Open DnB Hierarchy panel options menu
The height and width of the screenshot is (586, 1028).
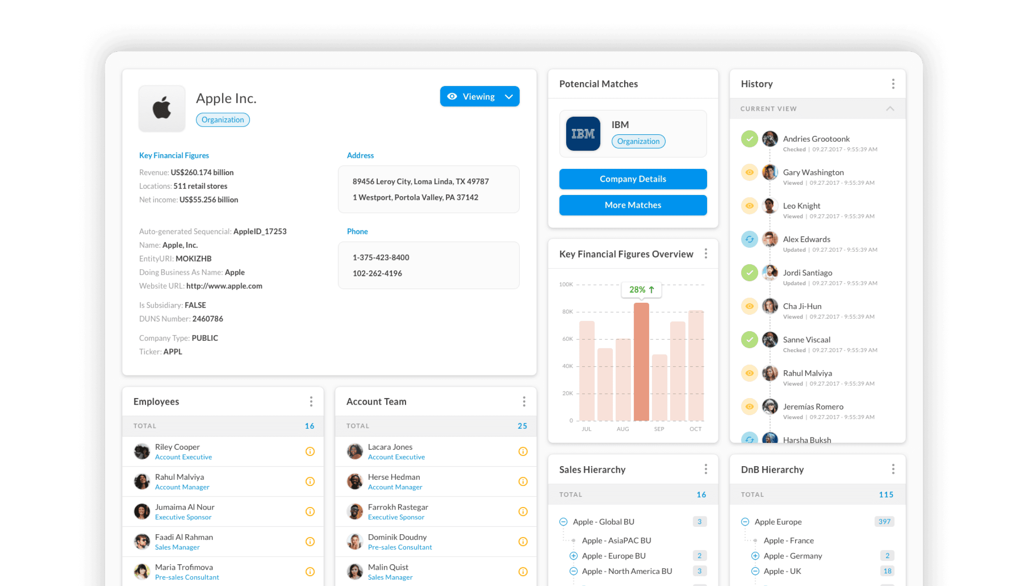893,469
